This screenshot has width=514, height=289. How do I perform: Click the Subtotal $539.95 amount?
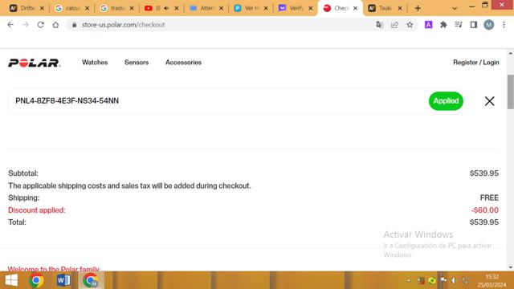[x=483, y=173]
